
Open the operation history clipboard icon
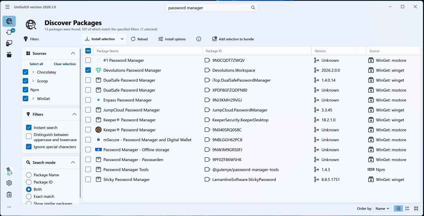[x=9, y=194]
